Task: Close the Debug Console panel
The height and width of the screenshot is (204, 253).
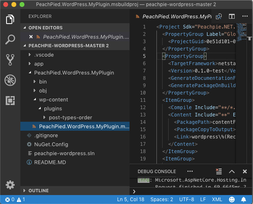Action: (x=245, y=171)
